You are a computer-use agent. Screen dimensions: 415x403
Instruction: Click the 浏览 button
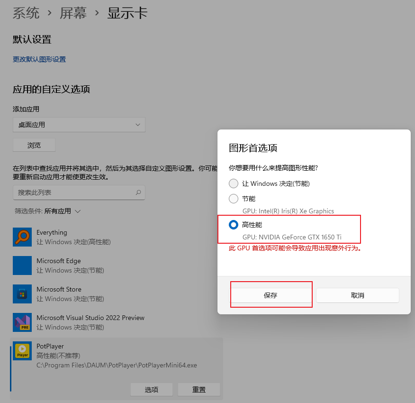tap(34, 145)
